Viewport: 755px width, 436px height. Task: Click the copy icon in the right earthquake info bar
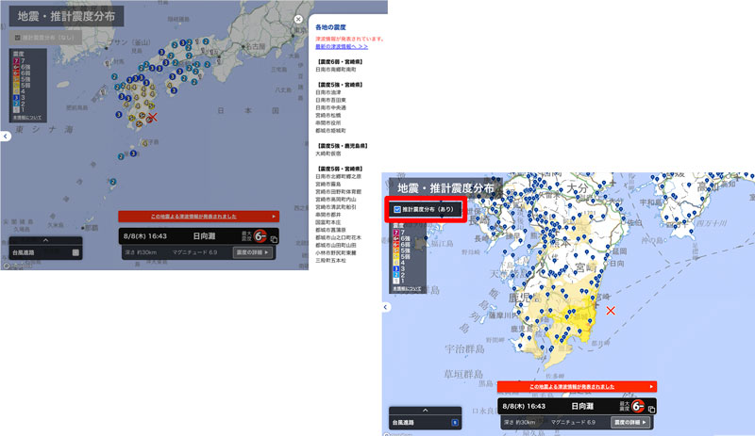(x=651, y=410)
